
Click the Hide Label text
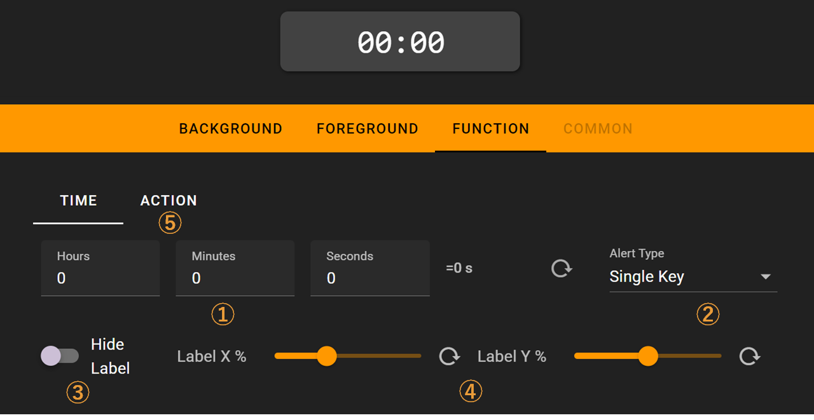point(110,356)
